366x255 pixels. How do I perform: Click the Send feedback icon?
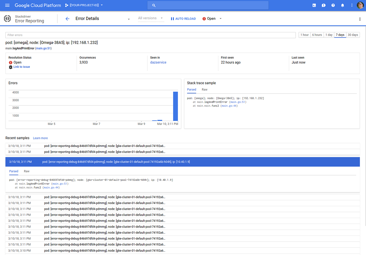(x=324, y=5)
